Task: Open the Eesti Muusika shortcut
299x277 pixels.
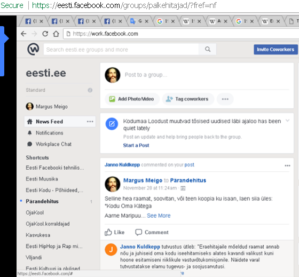Action: click(x=42, y=179)
